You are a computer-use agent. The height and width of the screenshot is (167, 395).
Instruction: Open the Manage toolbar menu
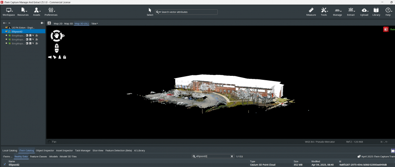pyautogui.click(x=338, y=12)
